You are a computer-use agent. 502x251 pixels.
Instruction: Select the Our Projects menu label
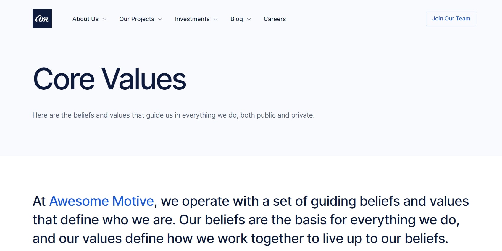click(137, 19)
